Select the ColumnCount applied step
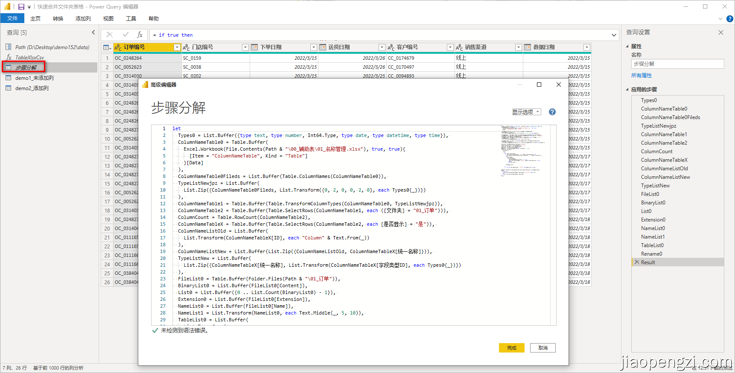Screen dimensions: 735x373 (x=678, y=152)
